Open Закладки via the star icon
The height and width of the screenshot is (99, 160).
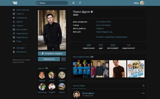[x=14, y=48]
